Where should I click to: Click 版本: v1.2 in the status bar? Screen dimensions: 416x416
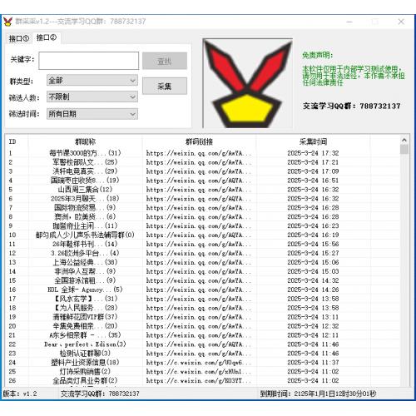click(x=20, y=394)
